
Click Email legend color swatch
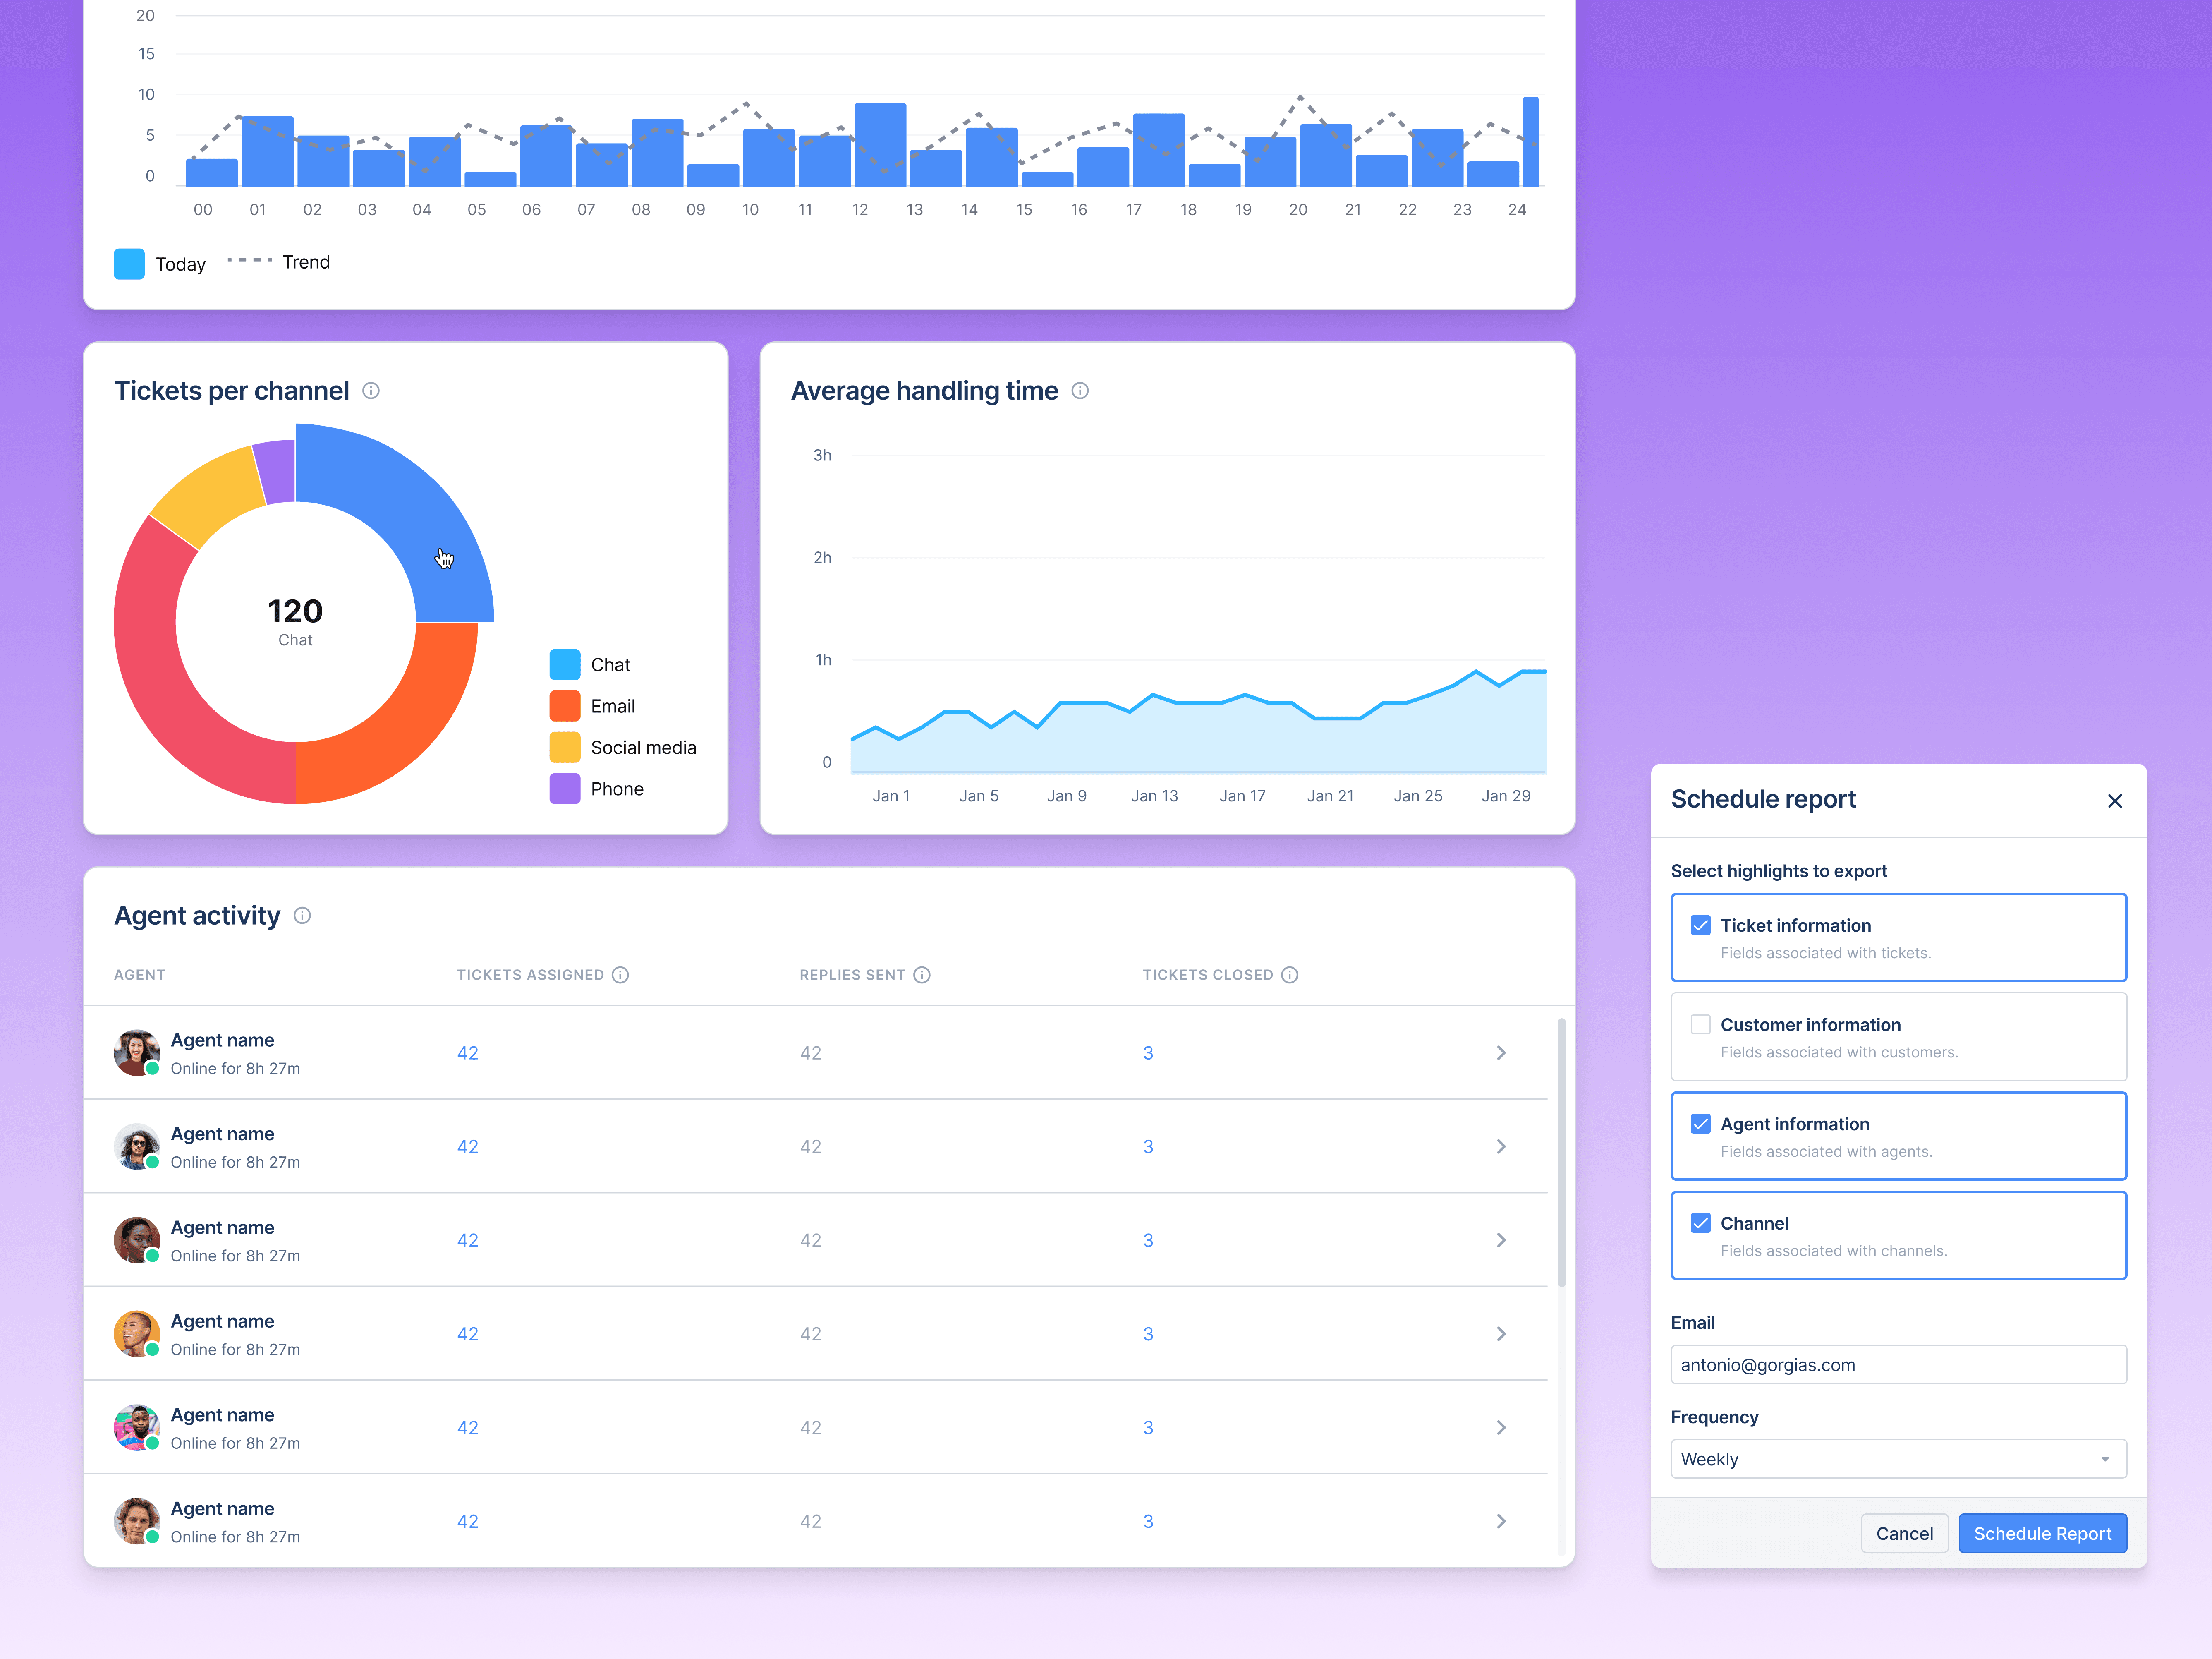(x=565, y=706)
